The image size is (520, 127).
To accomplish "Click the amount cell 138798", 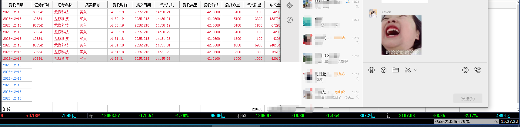I will [272, 19].
